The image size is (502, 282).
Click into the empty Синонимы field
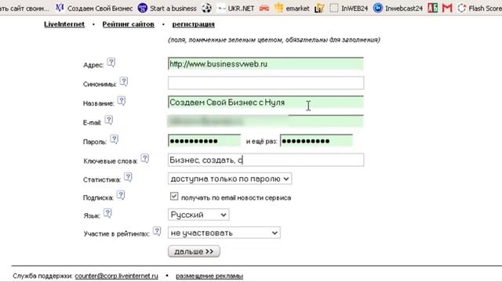[266, 83]
